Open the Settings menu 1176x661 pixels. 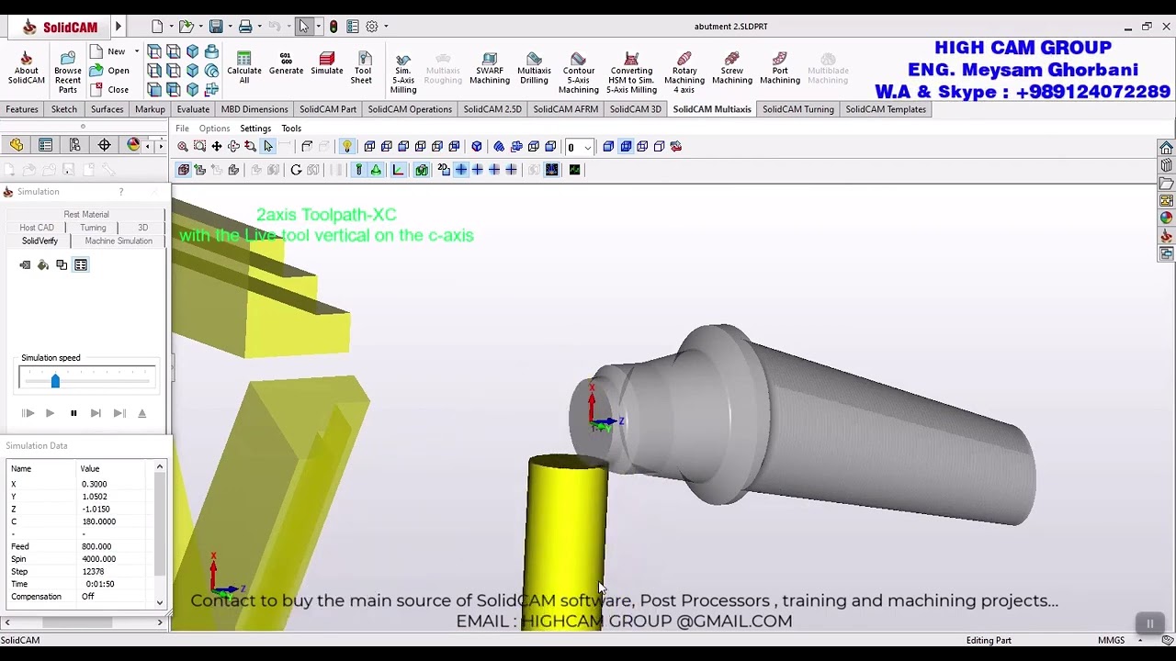tap(255, 129)
